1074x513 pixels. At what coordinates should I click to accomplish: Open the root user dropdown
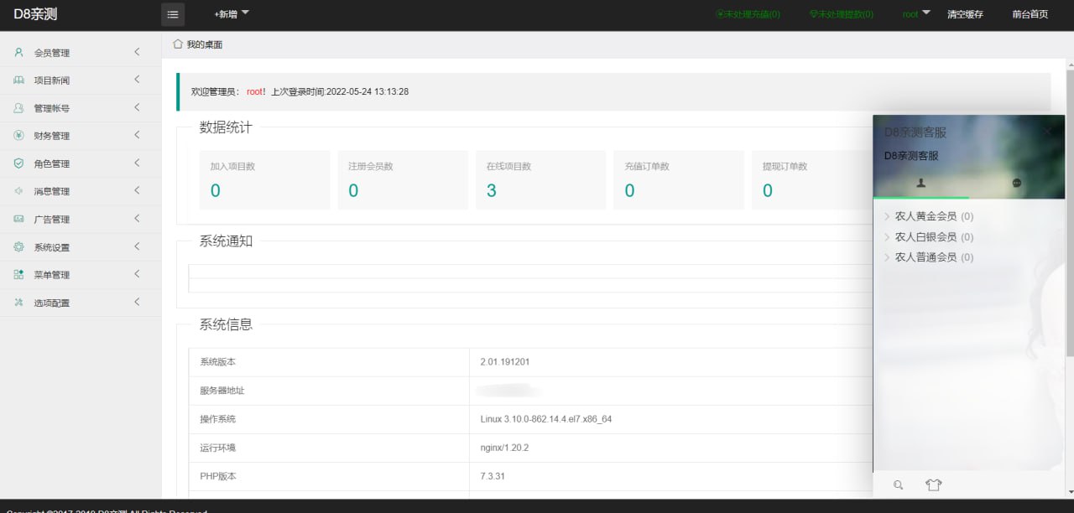(x=916, y=14)
